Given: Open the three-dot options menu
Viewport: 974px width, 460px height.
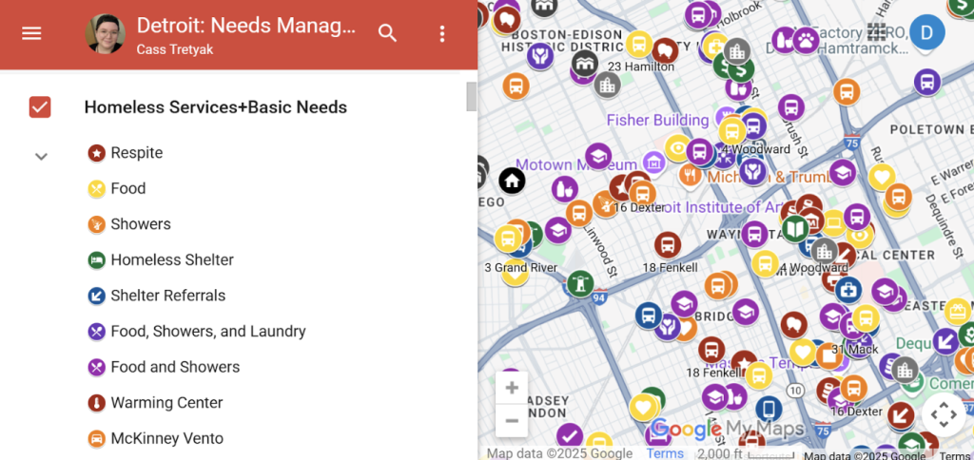Looking at the screenshot, I should pos(441,33).
